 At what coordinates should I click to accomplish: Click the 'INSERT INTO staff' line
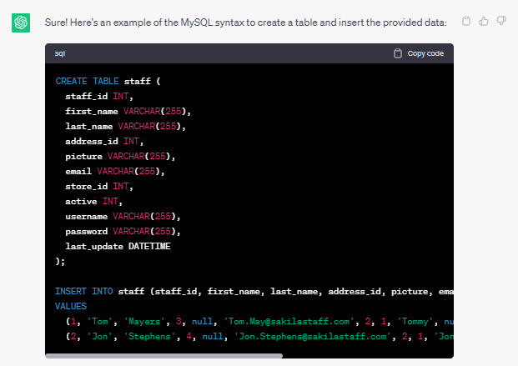point(254,291)
